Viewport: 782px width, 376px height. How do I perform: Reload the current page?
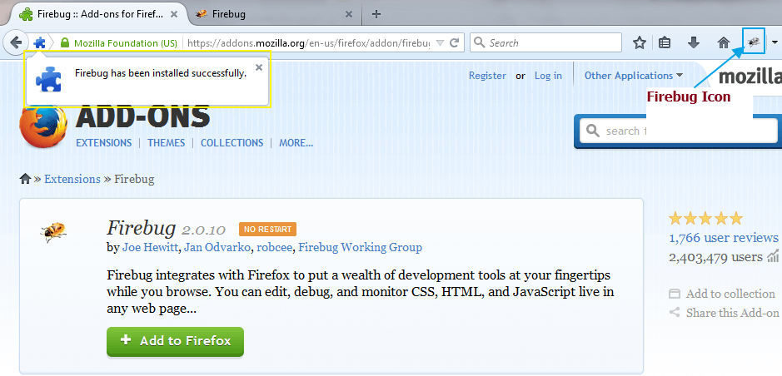[454, 42]
